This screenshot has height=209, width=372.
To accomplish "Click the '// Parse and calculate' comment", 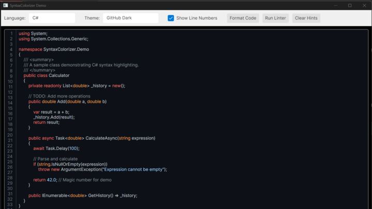I will tap(55, 159).
